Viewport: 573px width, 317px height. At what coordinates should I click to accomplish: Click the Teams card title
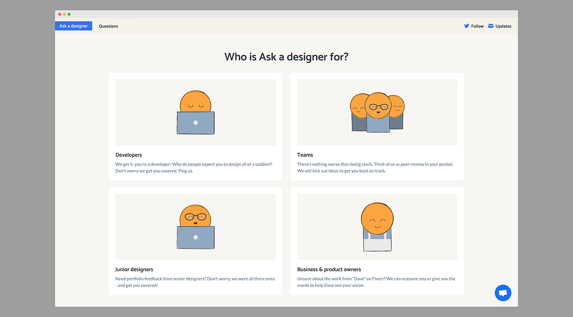(305, 155)
